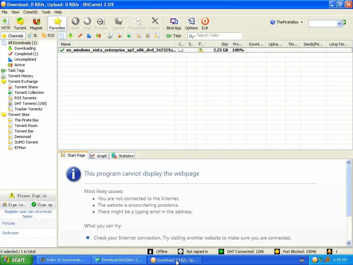Open the Options toolbar icon

(191, 23)
